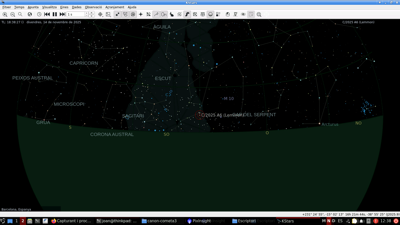Toggle the opaque ground horizon
The height and width of the screenshot is (225, 400).
point(210,14)
